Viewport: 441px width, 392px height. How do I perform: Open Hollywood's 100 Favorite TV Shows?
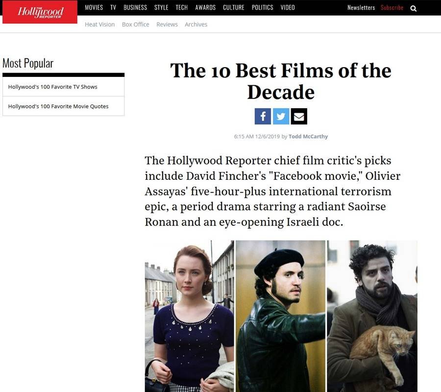(63, 87)
